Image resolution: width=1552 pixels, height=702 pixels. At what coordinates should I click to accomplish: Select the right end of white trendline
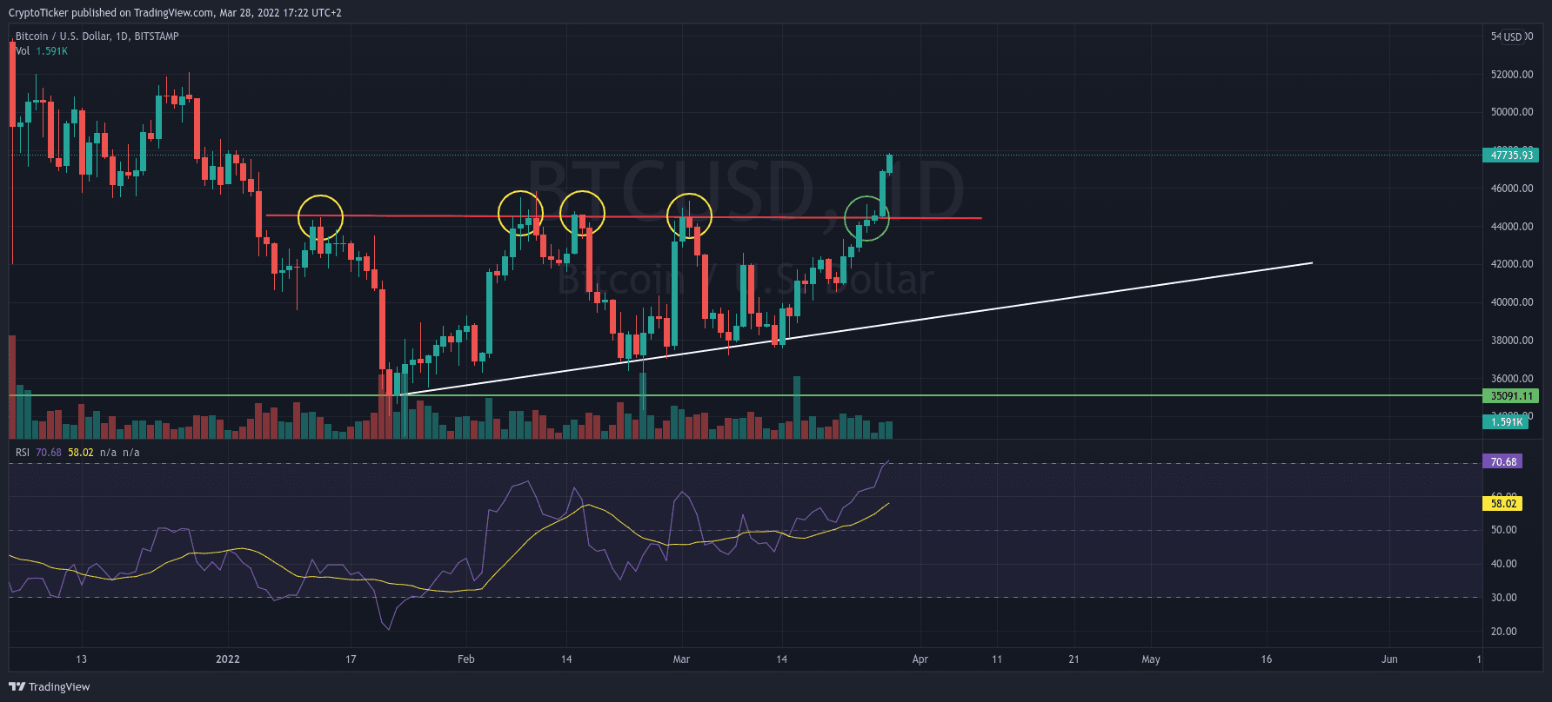[x=1311, y=262]
